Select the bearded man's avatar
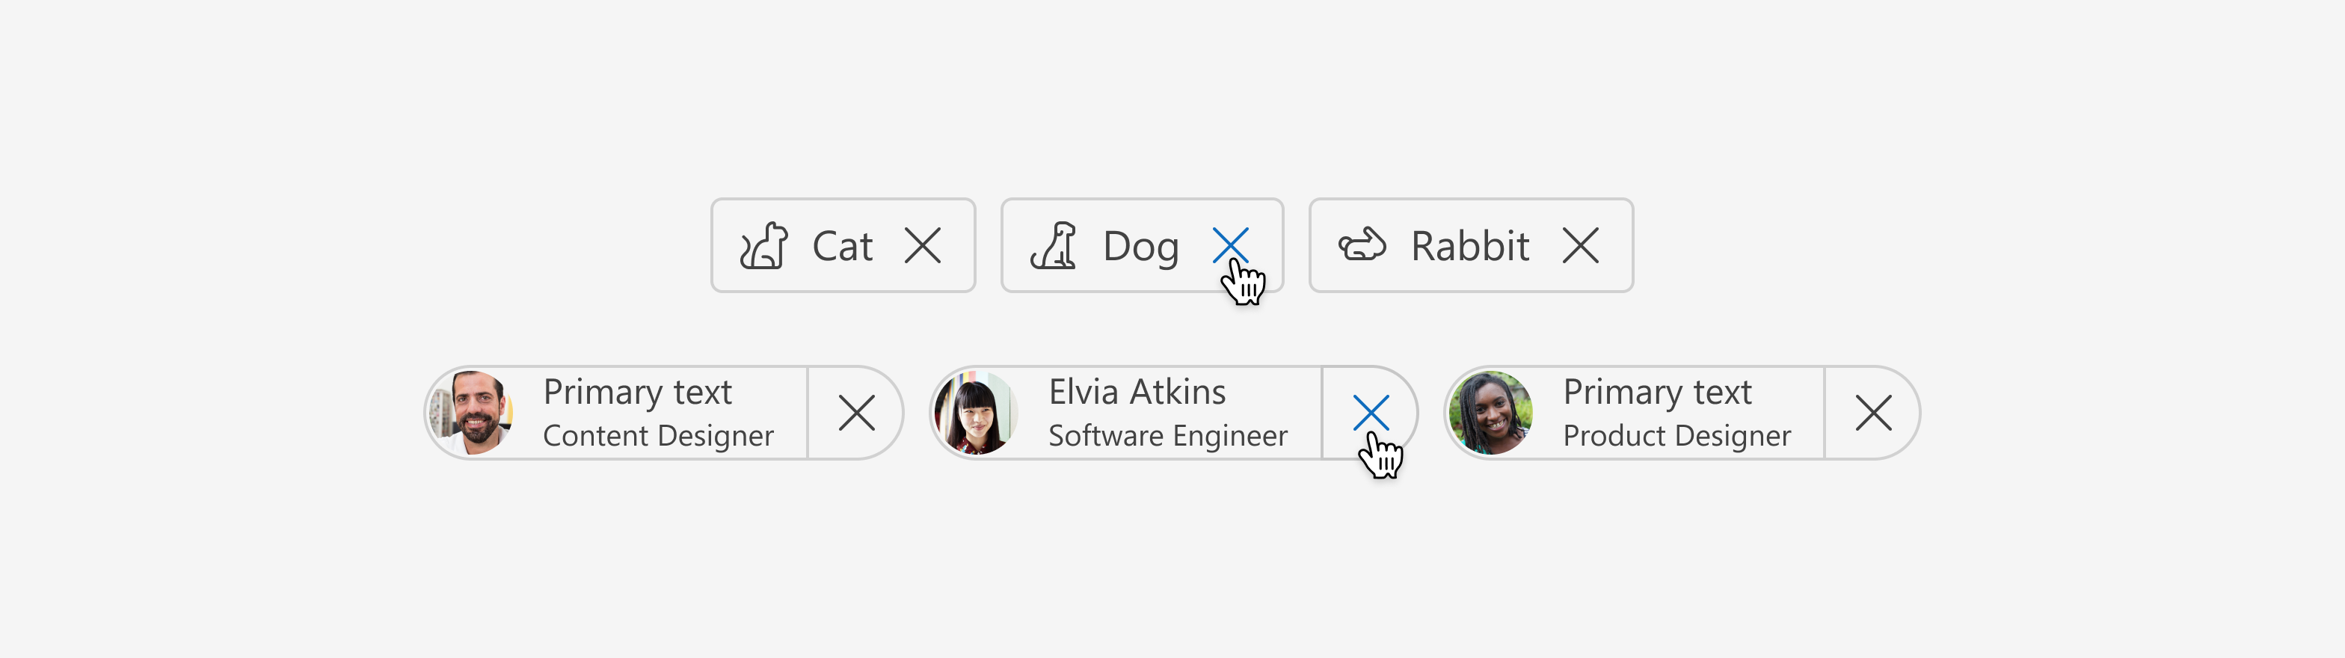 coord(472,413)
